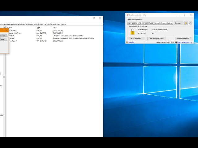The height and width of the screenshot is (148, 198).
Task: Click the Full Access "Yes" value
Action: [153, 34]
